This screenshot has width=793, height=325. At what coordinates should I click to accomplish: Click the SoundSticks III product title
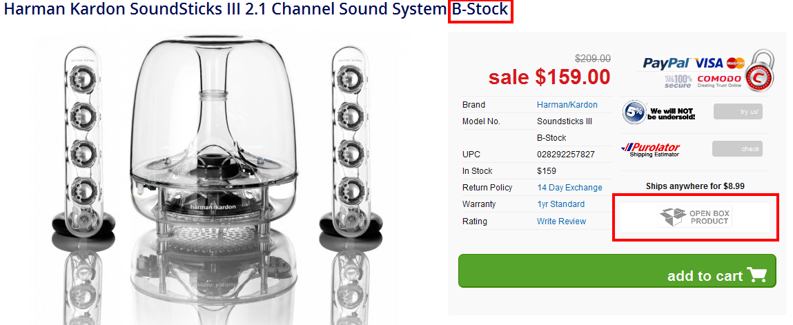pyautogui.click(x=224, y=10)
